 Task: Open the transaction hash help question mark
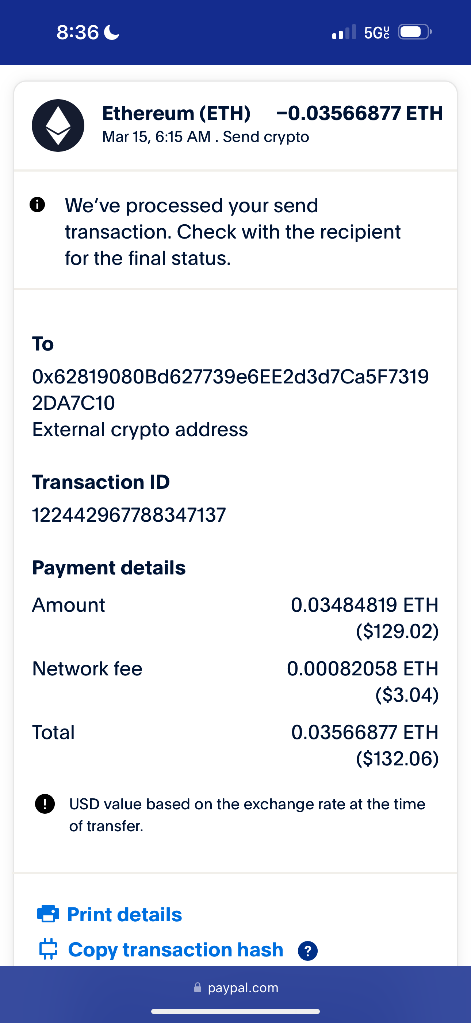pyautogui.click(x=308, y=951)
